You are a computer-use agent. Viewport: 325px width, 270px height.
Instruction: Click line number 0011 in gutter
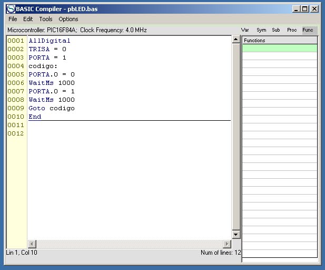click(x=16, y=125)
